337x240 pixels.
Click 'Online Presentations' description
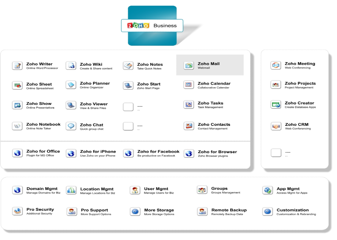[x=40, y=108]
